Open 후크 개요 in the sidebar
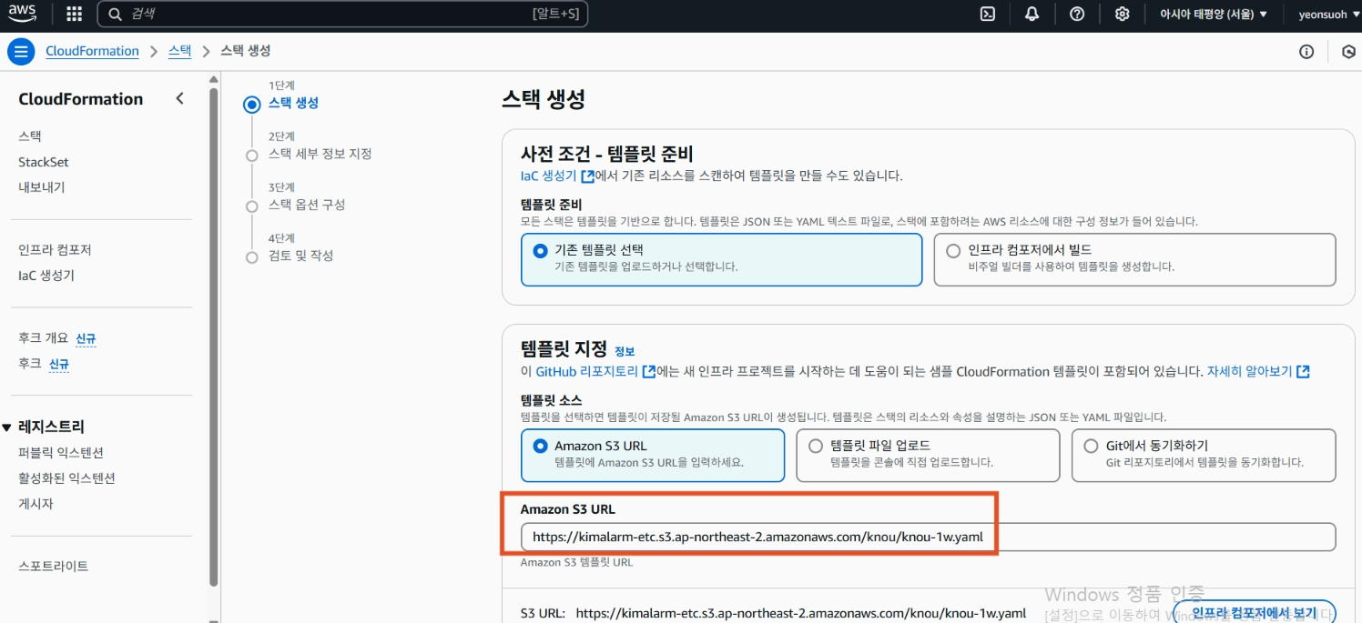The height and width of the screenshot is (623, 1362). [44, 337]
